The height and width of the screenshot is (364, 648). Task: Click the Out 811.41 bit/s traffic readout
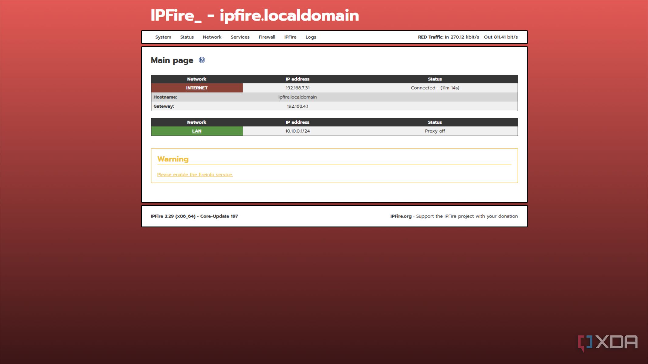(x=501, y=37)
